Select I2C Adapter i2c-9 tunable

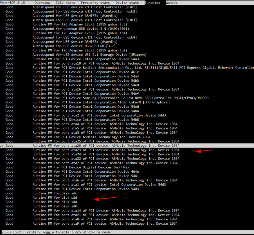point(127,24)
